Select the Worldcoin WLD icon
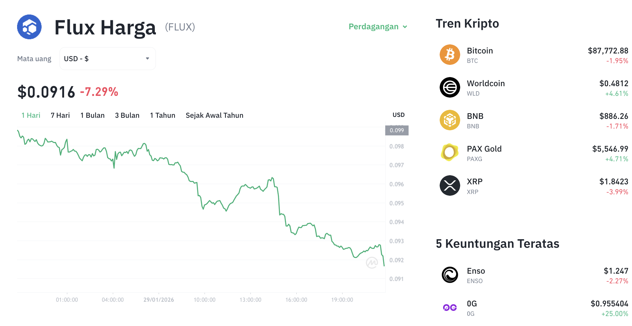The image size is (632, 326). (450, 87)
